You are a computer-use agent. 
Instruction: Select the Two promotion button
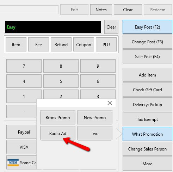(x=95, y=134)
